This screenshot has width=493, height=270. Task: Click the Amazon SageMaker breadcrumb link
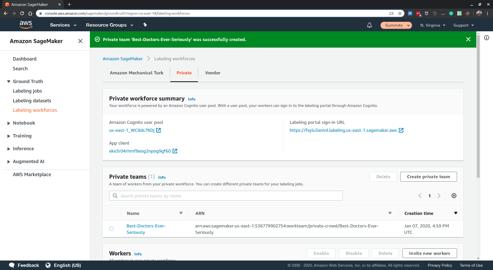(122, 59)
